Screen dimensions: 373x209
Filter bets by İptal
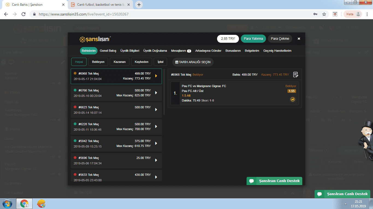pos(161,62)
